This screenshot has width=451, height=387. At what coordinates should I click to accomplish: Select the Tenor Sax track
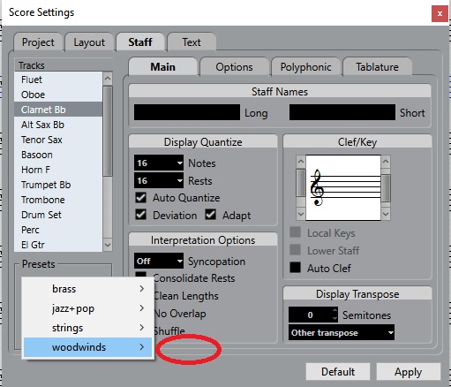point(58,140)
